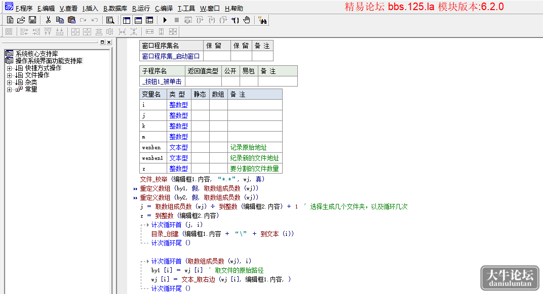Toggle the third panel layout button
Screen dimensions: 543x294
click(149, 20)
